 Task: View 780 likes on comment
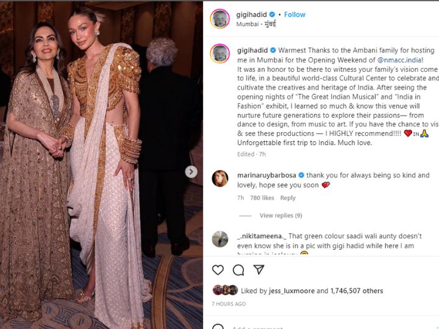262,198
